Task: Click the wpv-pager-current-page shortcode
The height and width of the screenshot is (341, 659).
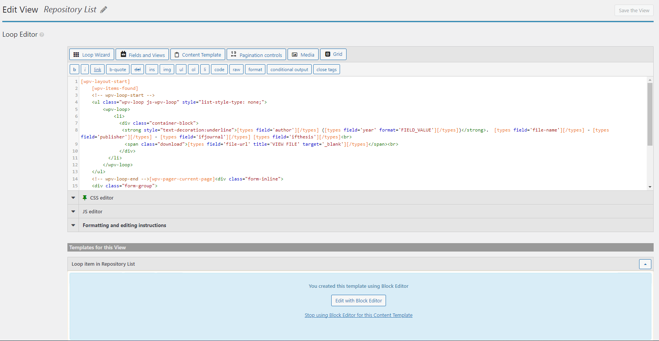Action: tap(182, 179)
